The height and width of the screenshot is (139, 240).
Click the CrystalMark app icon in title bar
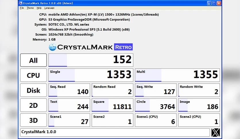20,3
